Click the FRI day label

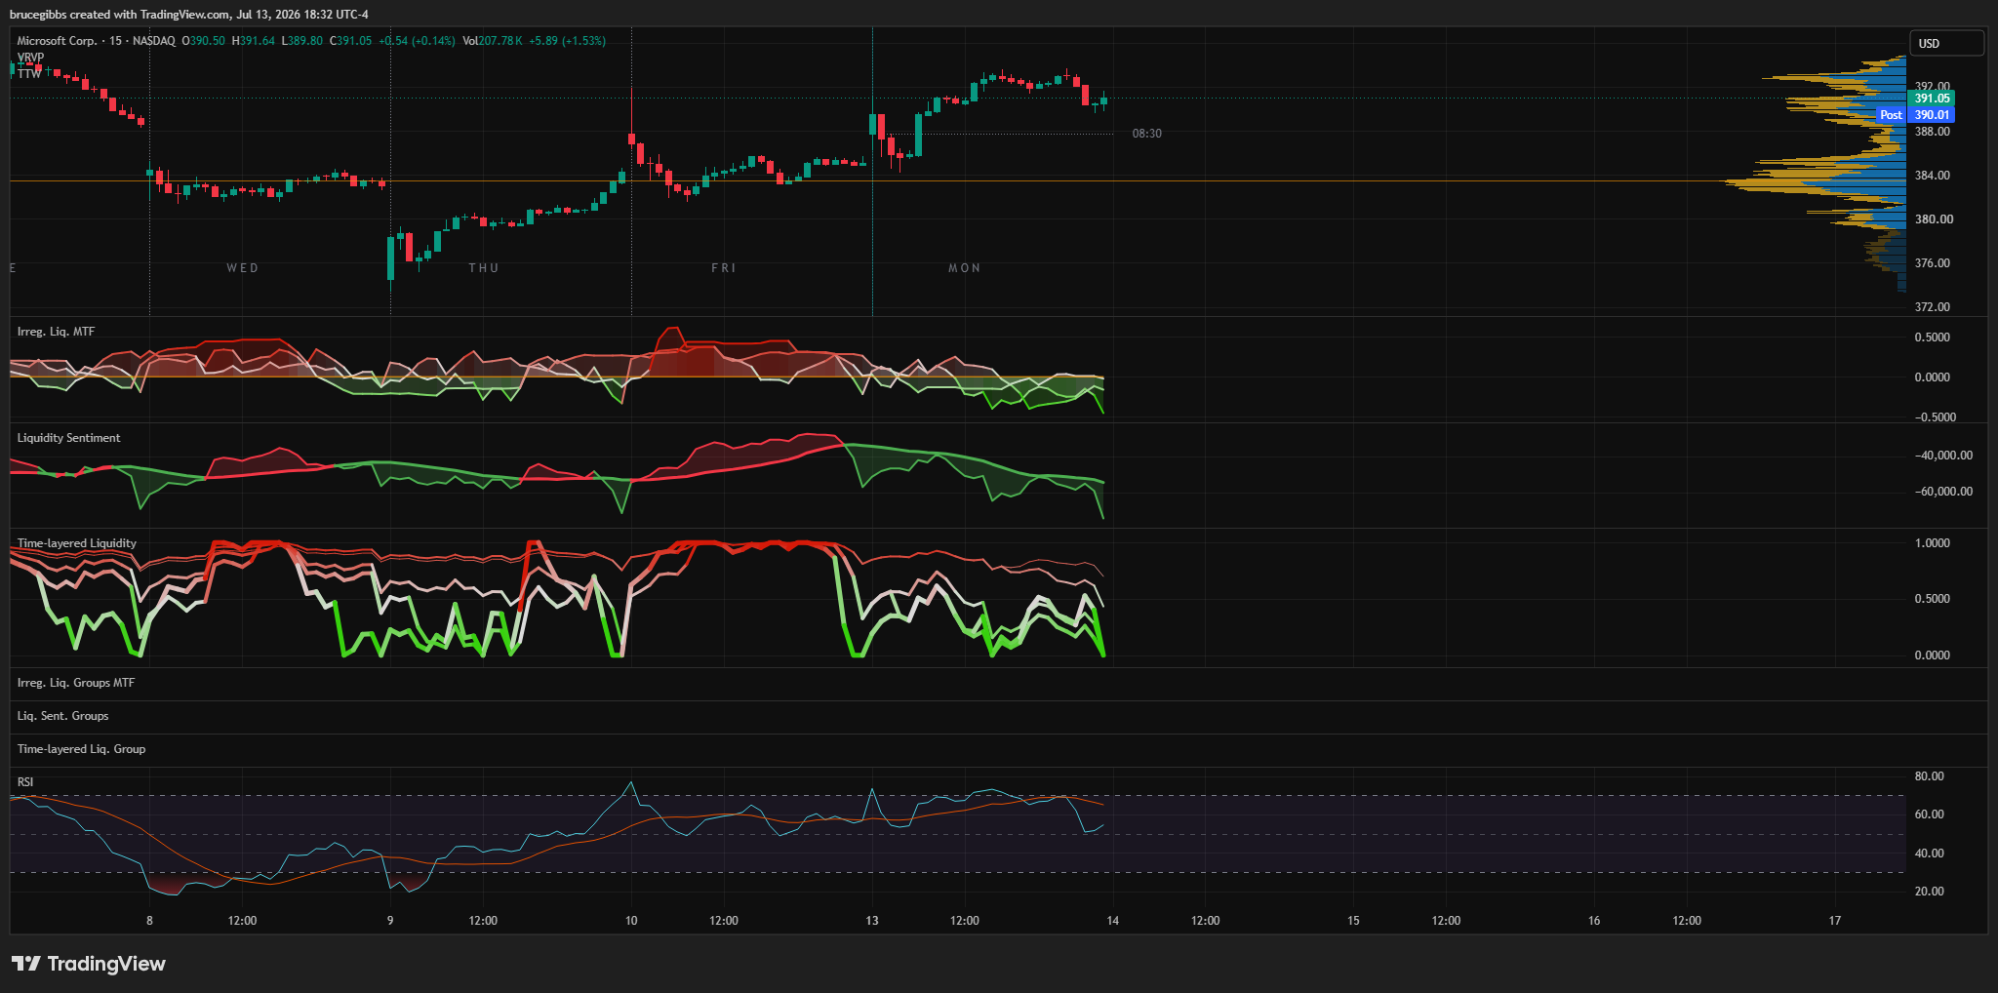point(724,268)
